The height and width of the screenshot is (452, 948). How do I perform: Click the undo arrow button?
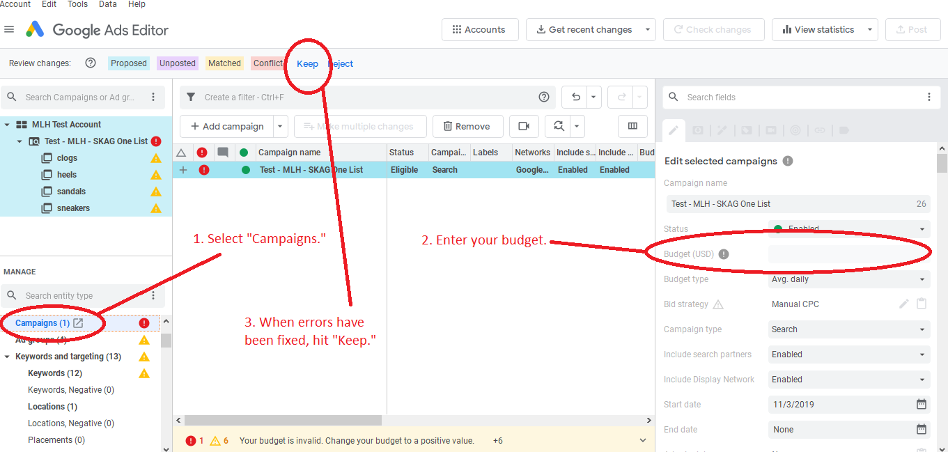pyautogui.click(x=575, y=98)
